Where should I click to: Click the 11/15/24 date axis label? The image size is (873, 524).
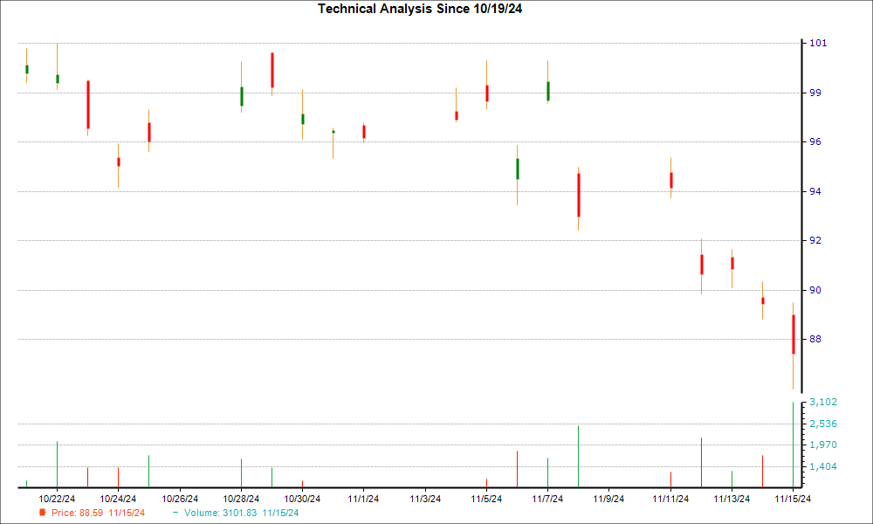coord(793,499)
